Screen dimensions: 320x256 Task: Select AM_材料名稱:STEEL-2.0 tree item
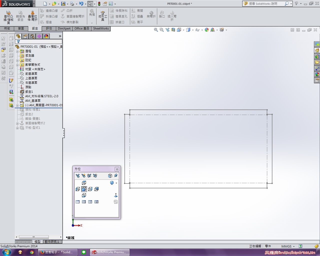tap(42, 96)
